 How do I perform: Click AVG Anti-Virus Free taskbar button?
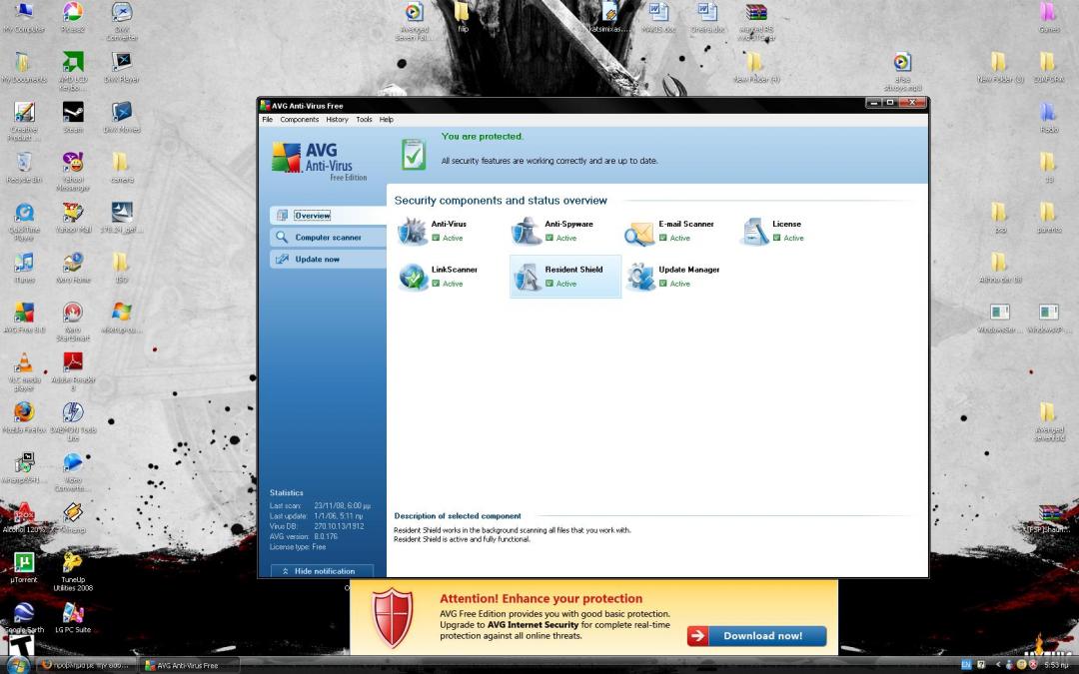(x=190, y=666)
